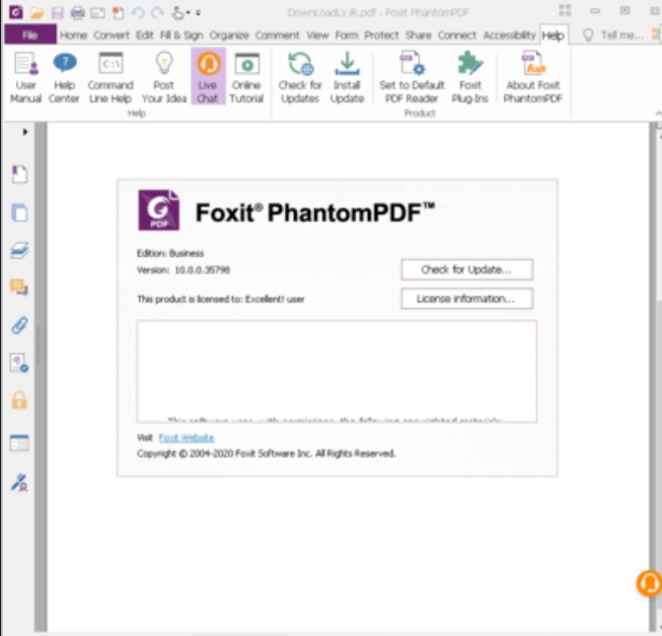The image size is (662, 636).
Task: Click the Edition: Business text
Action: (170, 253)
